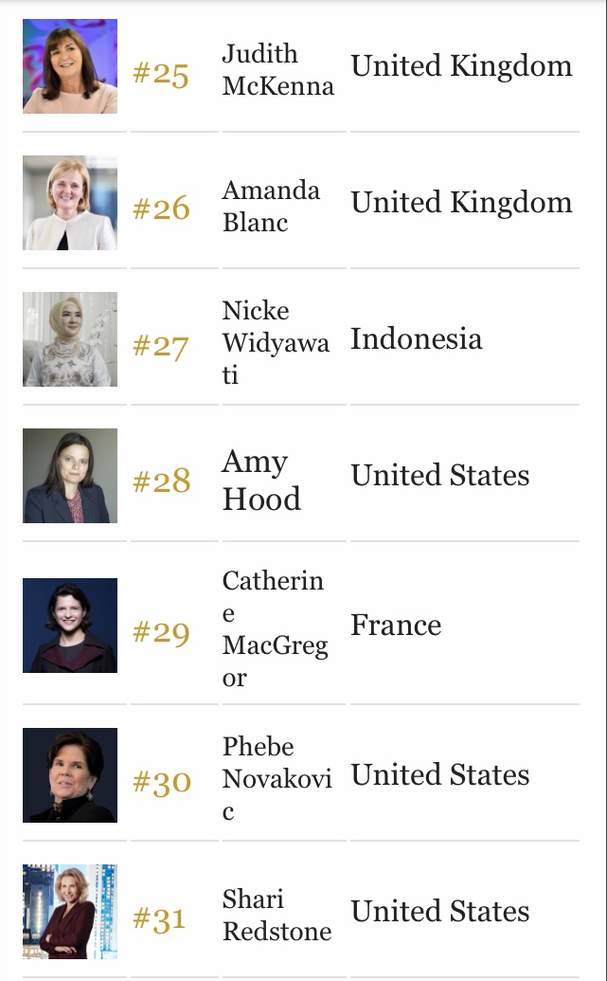The image size is (607, 981).
Task: Open Amy Hood's profile photo
Action: (70, 476)
